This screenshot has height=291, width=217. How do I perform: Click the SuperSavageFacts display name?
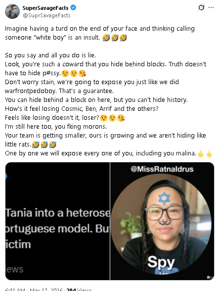pos(45,8)
